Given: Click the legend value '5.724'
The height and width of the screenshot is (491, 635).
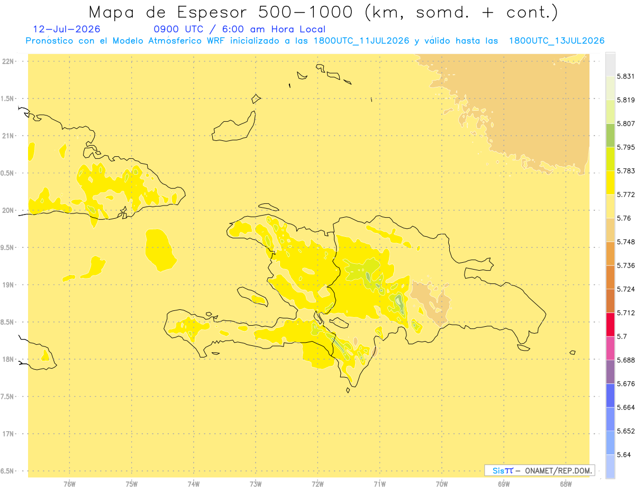Looking at the screenshot, I should coord(625,289).
